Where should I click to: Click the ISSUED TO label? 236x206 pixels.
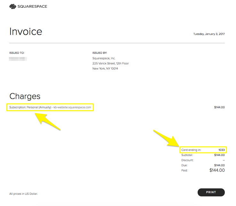pos(17,53)
